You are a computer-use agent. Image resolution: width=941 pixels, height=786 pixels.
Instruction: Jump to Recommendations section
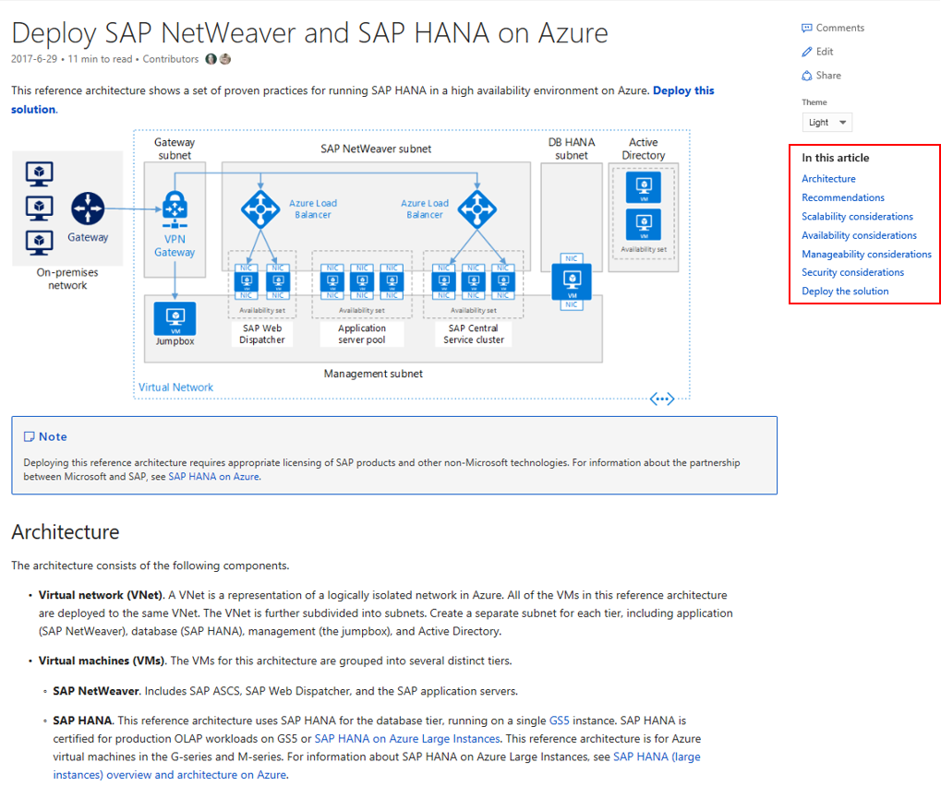(842, 197)
